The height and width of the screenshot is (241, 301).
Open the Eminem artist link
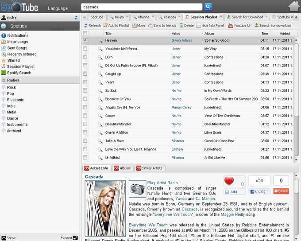(x=177, y=149)
